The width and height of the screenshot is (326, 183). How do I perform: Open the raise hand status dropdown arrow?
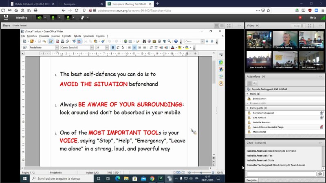tap(88, 17)
